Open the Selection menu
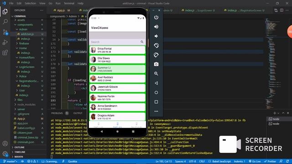The image size is (292, 164). coord(30,3)
